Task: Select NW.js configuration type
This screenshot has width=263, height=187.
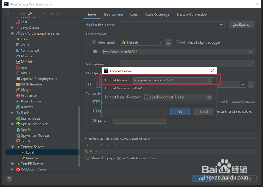Action: pyautogui.click(x=25, y=73)
